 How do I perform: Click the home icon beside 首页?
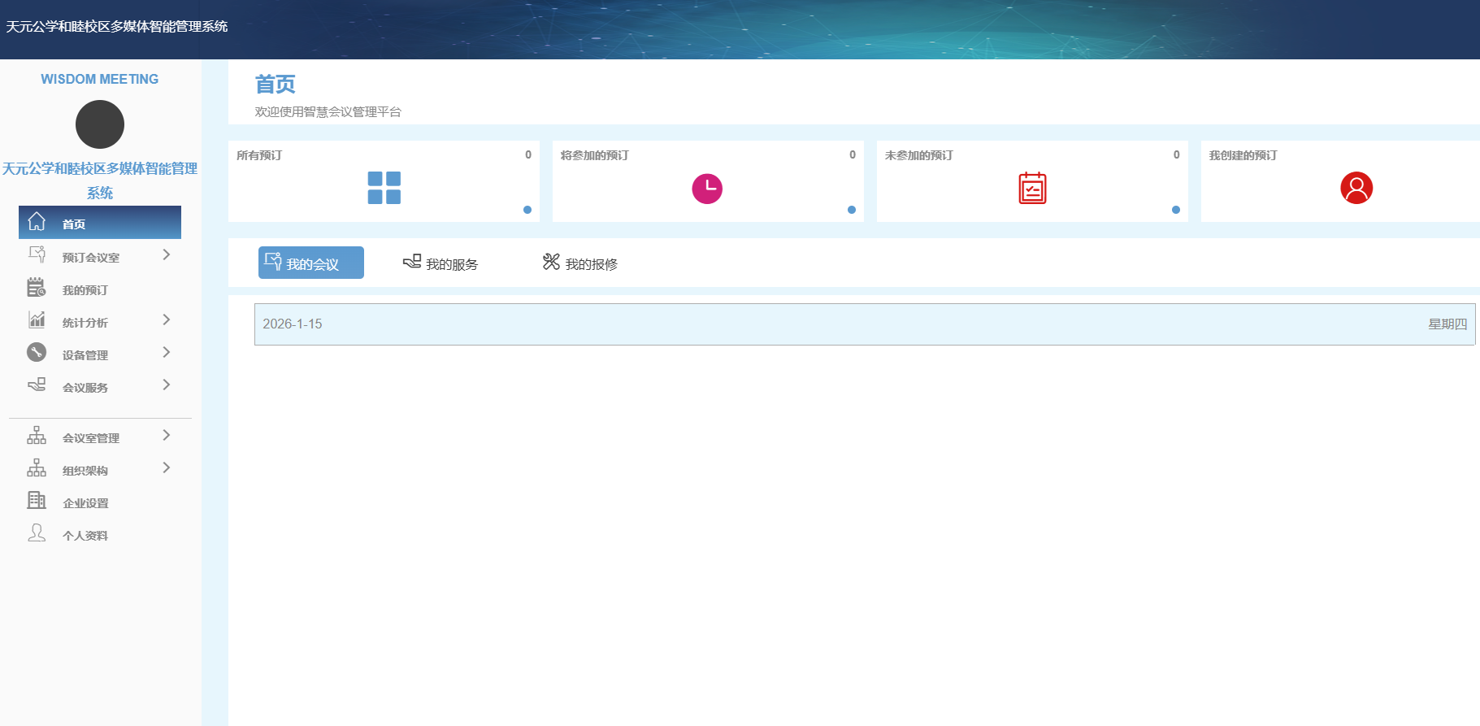(37, 222)
